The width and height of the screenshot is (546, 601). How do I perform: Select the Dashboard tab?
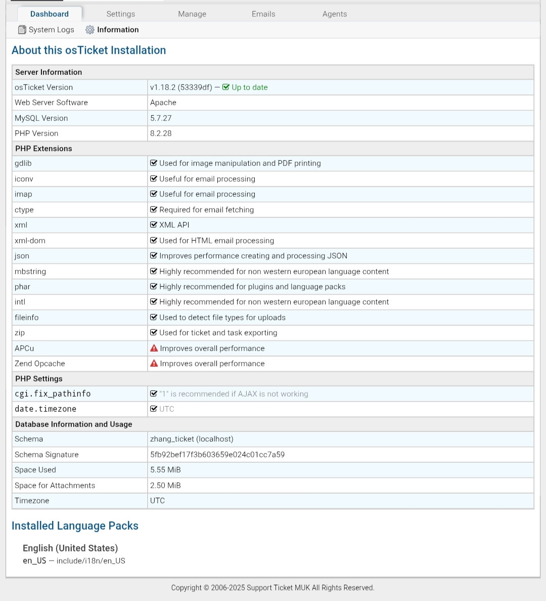(x=50, y=14)
